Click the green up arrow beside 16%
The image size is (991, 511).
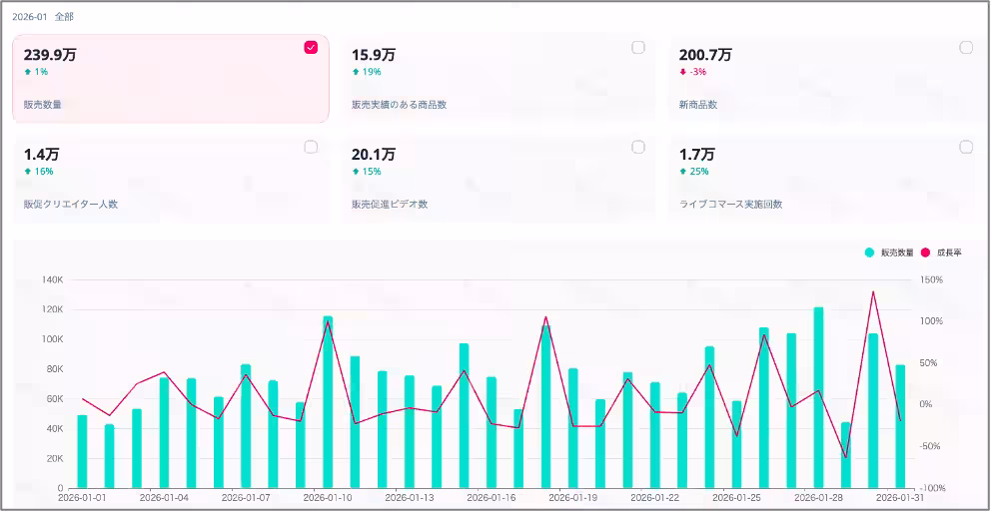coord(28,172)
